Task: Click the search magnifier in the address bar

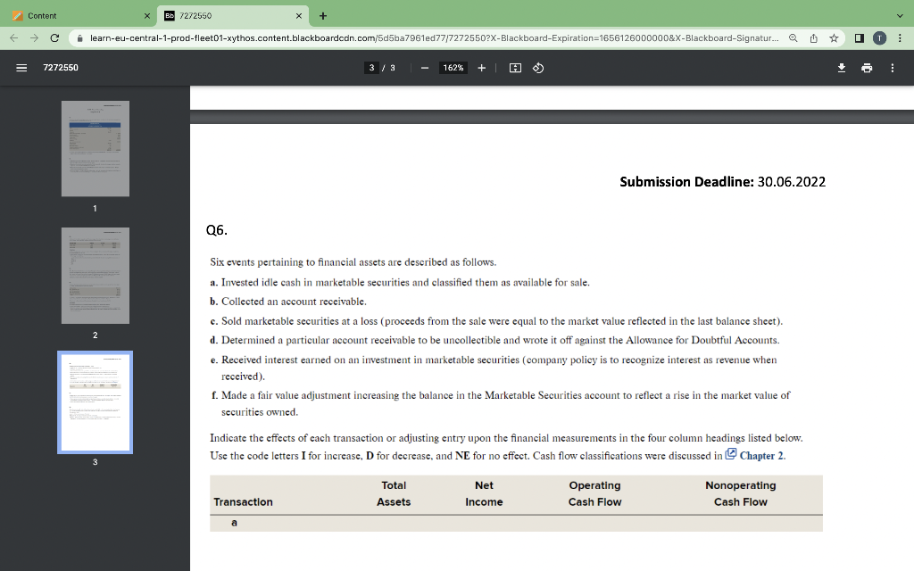Action: point(793,39)
